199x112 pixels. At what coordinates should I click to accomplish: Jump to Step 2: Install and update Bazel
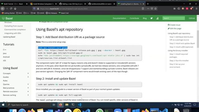coord(182,44)
